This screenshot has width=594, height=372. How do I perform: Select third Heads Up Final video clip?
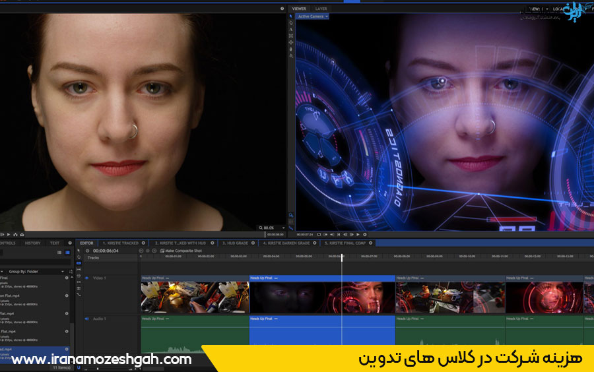coord(450,294)
